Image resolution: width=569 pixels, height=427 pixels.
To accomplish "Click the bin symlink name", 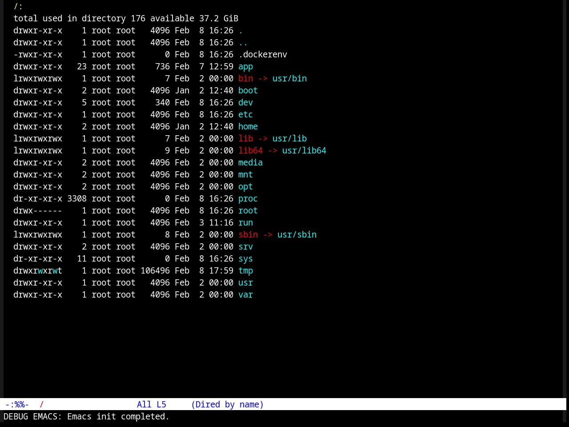I will (245, 79).
